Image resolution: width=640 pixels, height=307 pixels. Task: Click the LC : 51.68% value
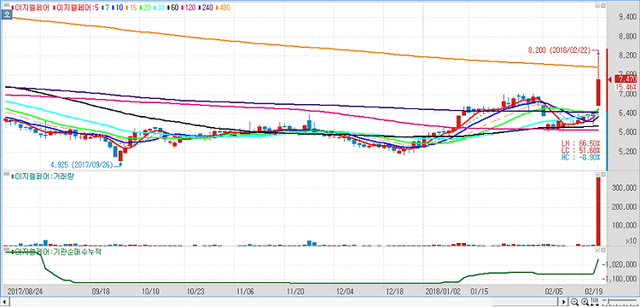tap(581, 150)
